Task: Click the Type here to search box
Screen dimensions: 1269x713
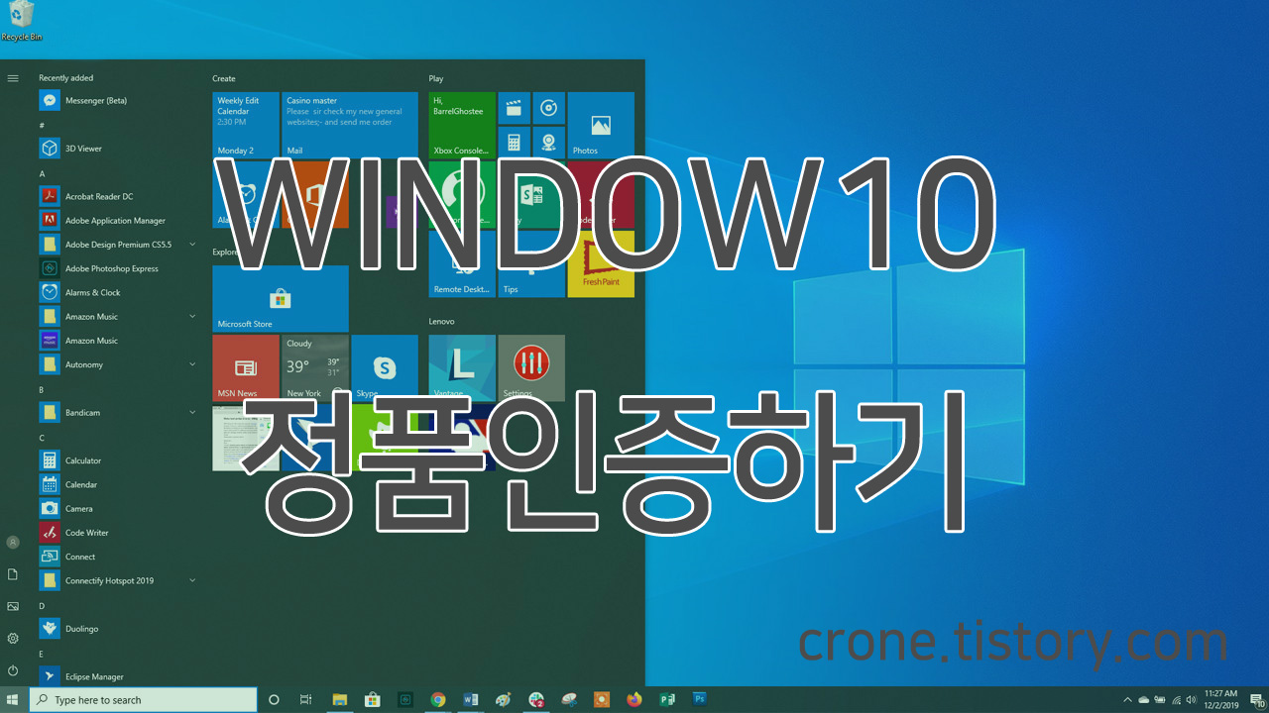Action: pos(143,700)
